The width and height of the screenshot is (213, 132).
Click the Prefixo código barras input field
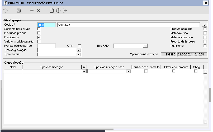(46, 46)
